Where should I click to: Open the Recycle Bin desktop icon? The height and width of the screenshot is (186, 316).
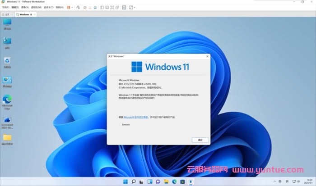[7, 61]
